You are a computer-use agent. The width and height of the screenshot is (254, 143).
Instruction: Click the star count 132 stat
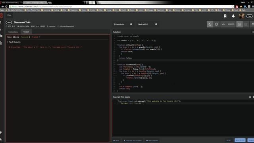tap(8, 27)
